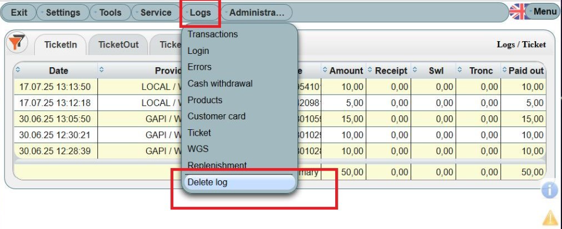Sort by Amount column arrows

325,70
